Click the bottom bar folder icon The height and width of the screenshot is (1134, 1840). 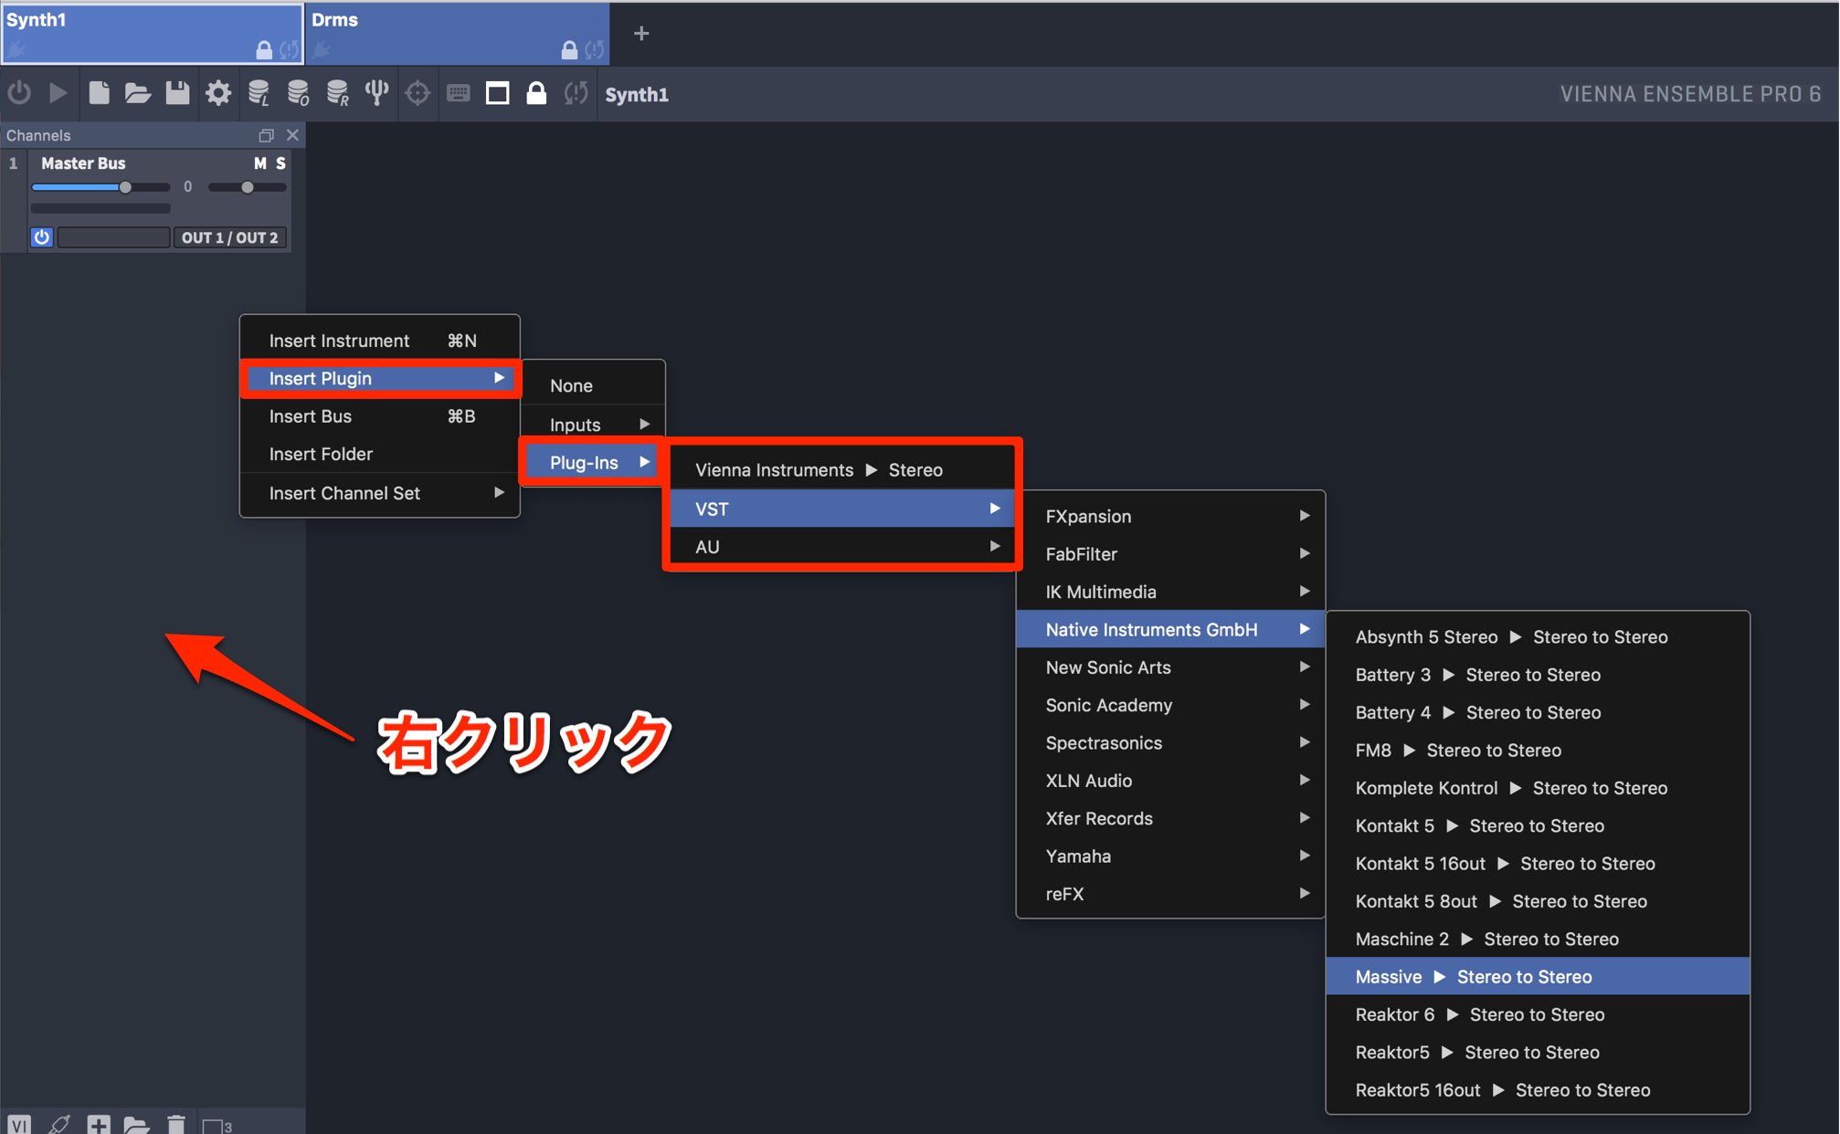tap(136, 1125)
